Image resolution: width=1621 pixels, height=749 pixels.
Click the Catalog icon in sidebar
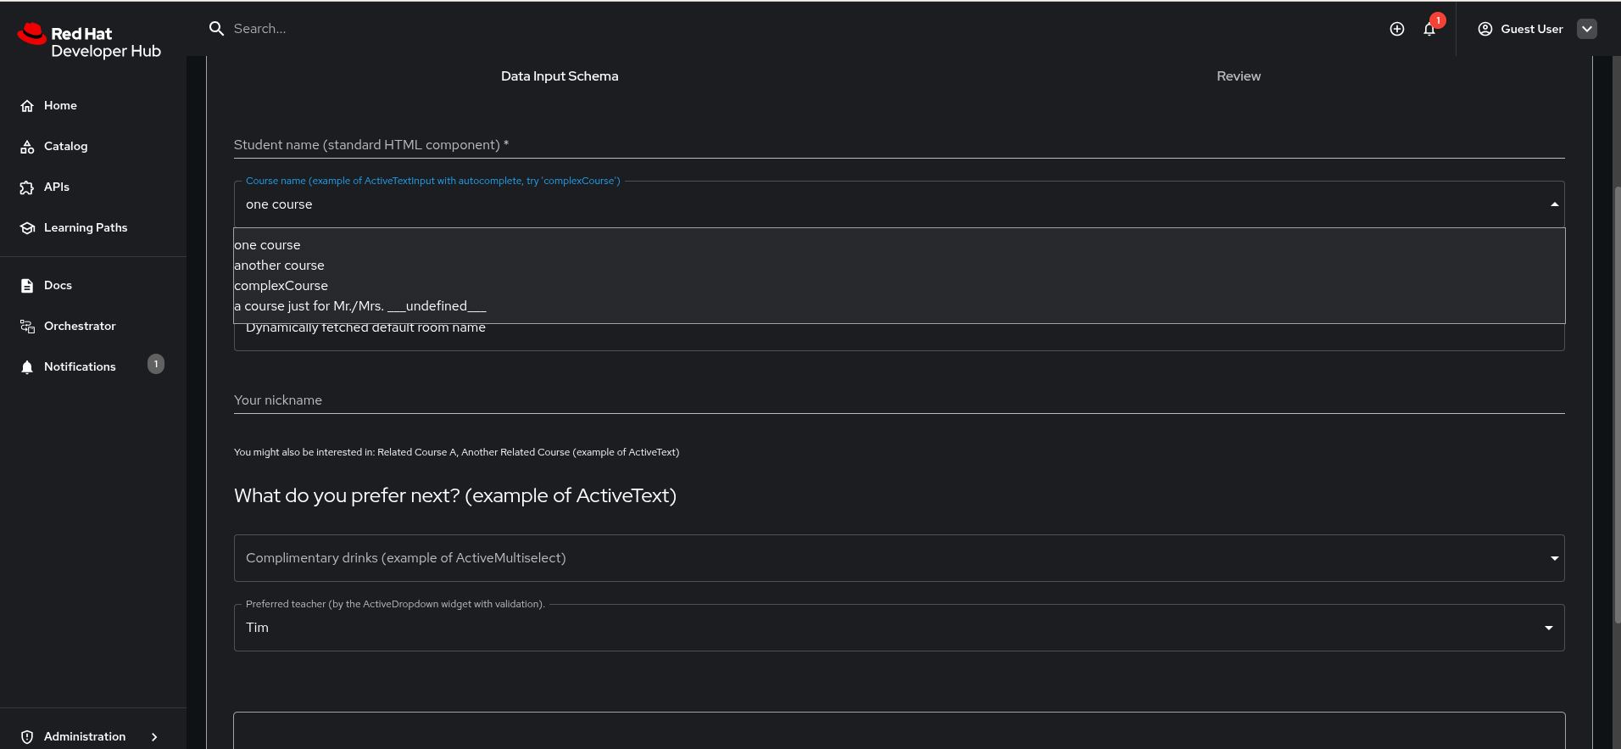click(x=27, y=147)
